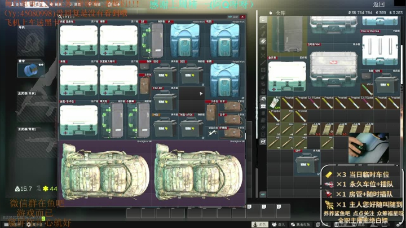Switch to the selected gear tab
This screenshot has height=228, width=406.
pos(36,4)
